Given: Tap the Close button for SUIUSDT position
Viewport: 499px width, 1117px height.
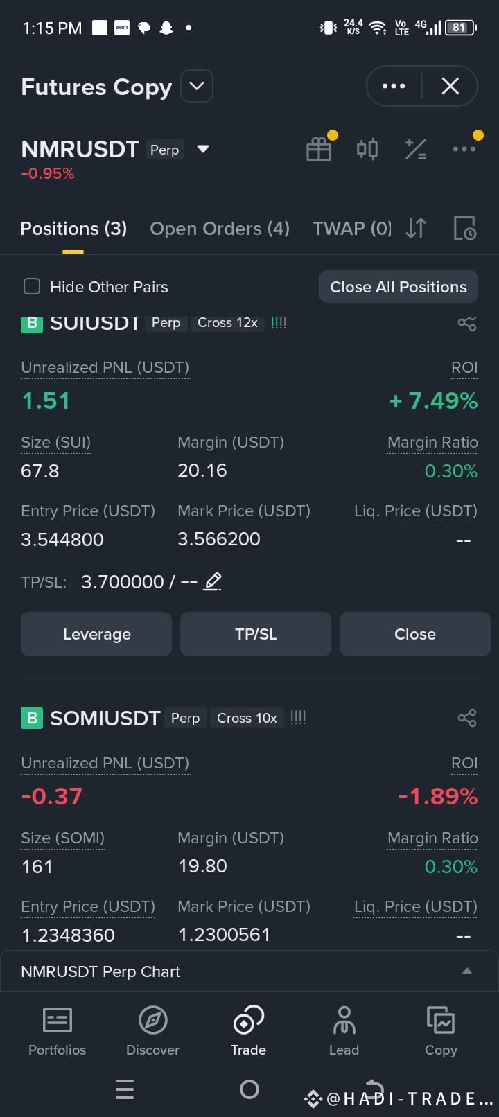Looking at the screenshot, I should click(x=415, y=634).
